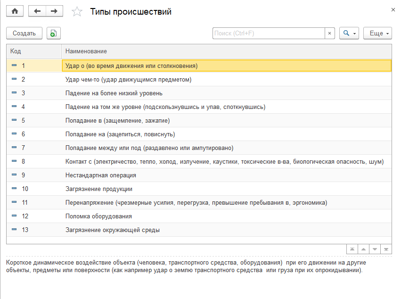Focus the Поиск (Ctrl+F) search field

tap(269, 33)
